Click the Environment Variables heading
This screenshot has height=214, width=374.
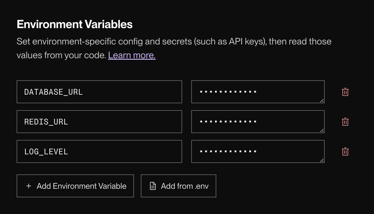75,24
